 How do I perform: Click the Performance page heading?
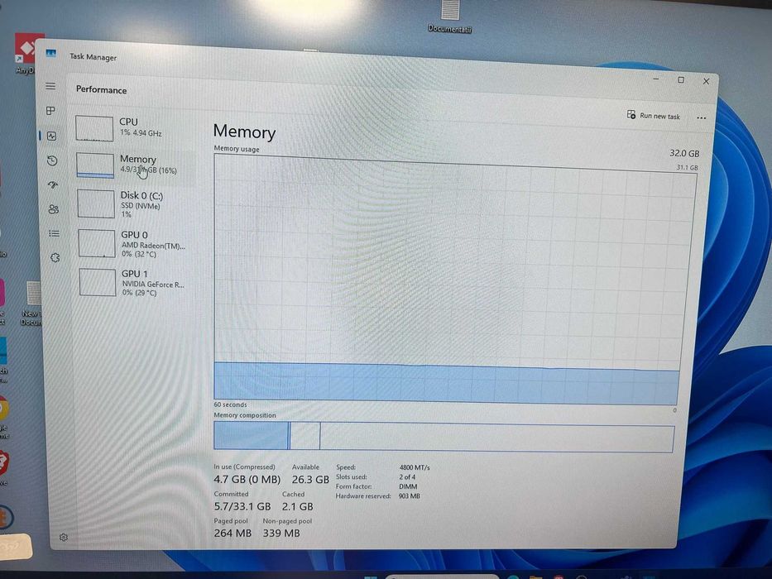102,90
